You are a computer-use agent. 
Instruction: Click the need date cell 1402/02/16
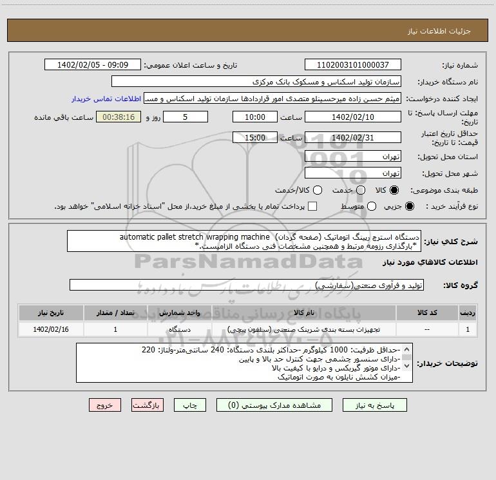tap(51, 329)
